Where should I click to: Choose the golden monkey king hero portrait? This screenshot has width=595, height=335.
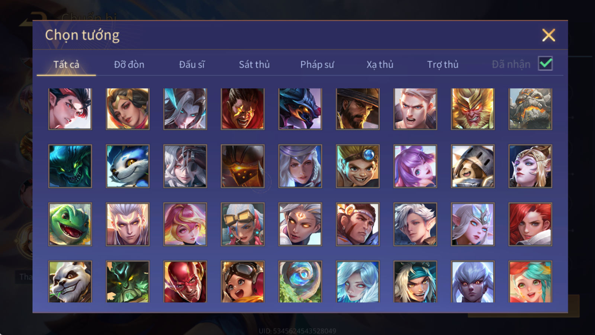click(473, 109)
